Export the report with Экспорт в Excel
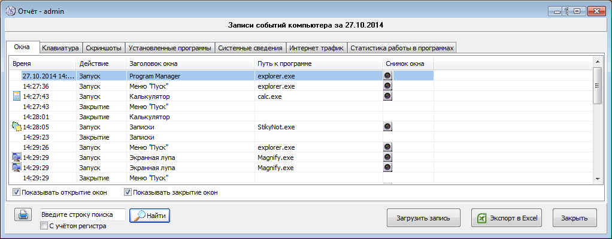Screen dimensions: 612x239 click(x=507, y=218)
